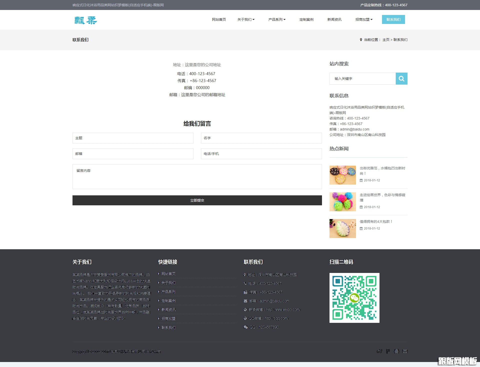Viewport: 480px width, 367px height.
Task: Expand the 关于我们 navigation dropdown
Action: pos(246,19)
